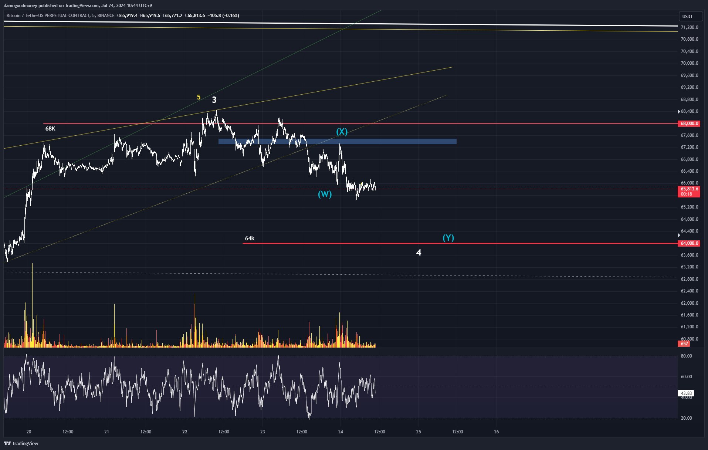Select the cyan '(Y)' wave label
The width and height of the screenshot is (708, 450).
(448, 238)
